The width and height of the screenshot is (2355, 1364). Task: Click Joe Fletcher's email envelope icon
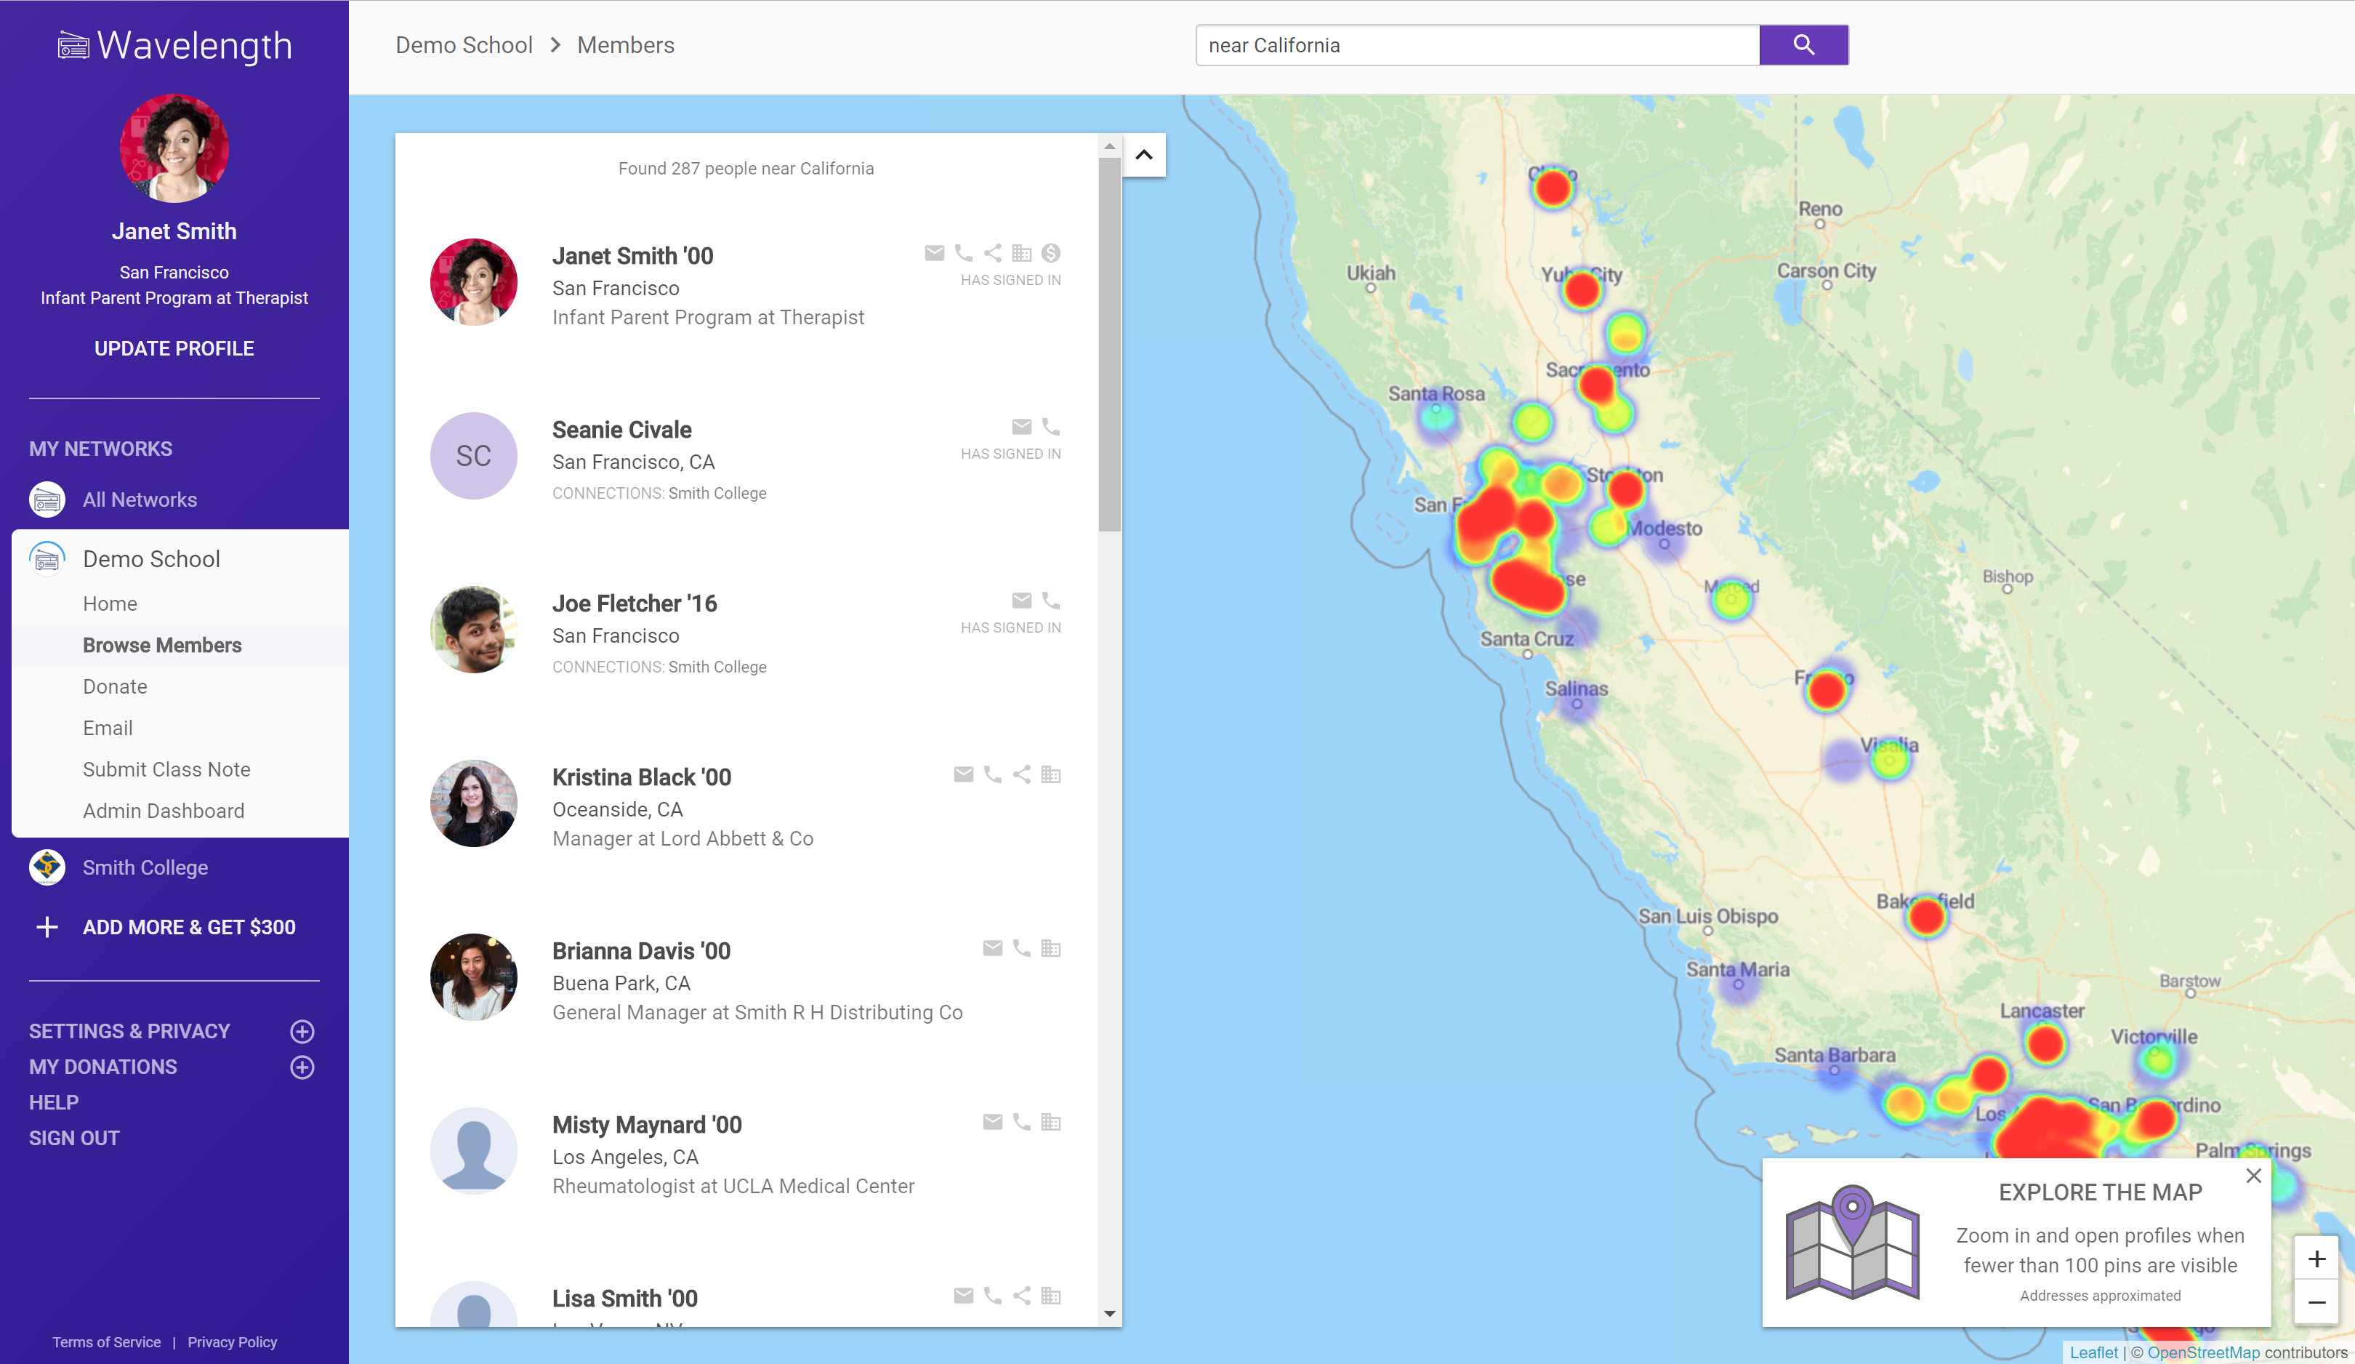click(1021, 601)
